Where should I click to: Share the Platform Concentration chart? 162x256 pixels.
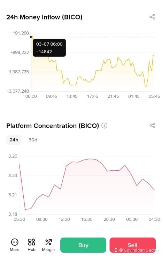coord(152,125)
